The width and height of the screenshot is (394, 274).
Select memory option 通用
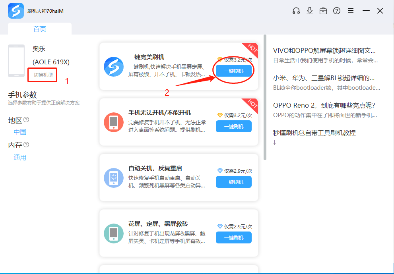click(x=20, y=158)
